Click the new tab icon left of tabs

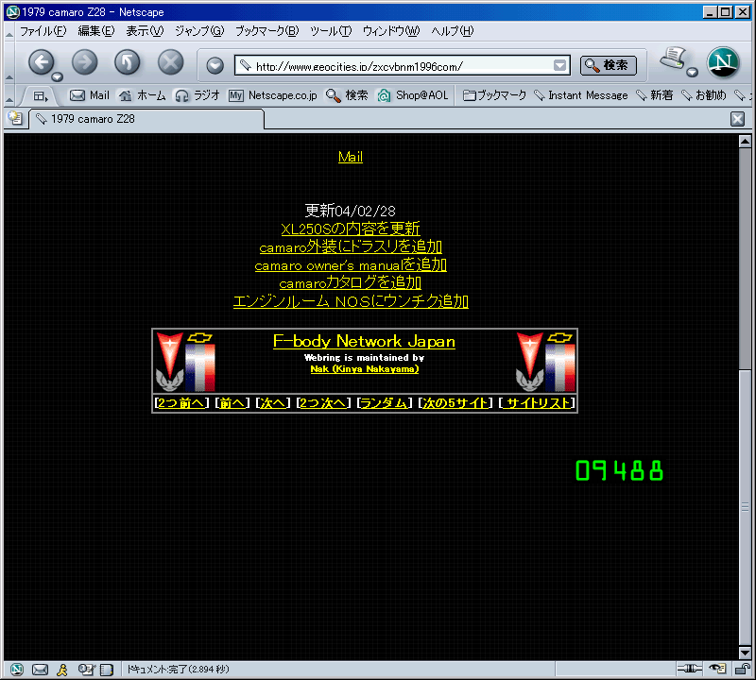[x=15, y=118]
